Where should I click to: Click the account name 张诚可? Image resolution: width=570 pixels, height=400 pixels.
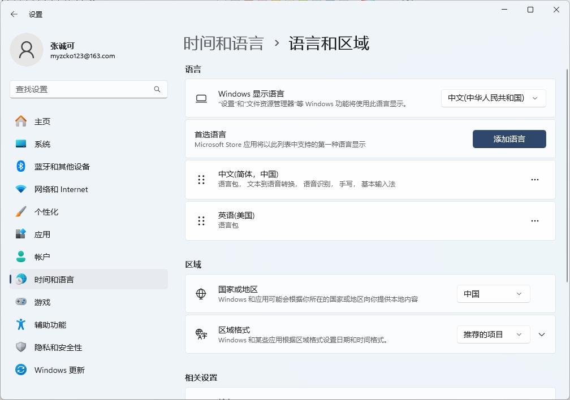tap(63, 46)
